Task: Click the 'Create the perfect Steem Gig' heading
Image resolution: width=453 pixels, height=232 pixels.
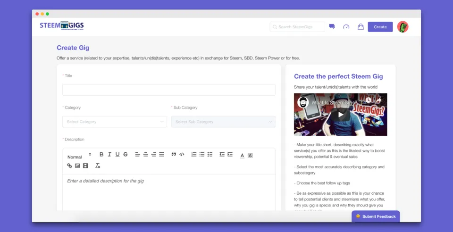Action: coord(338,76)
